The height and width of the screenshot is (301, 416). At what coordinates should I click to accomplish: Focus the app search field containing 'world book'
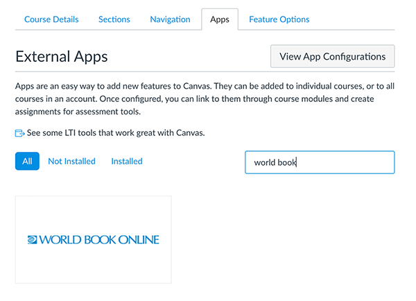[x=320, y=162]
